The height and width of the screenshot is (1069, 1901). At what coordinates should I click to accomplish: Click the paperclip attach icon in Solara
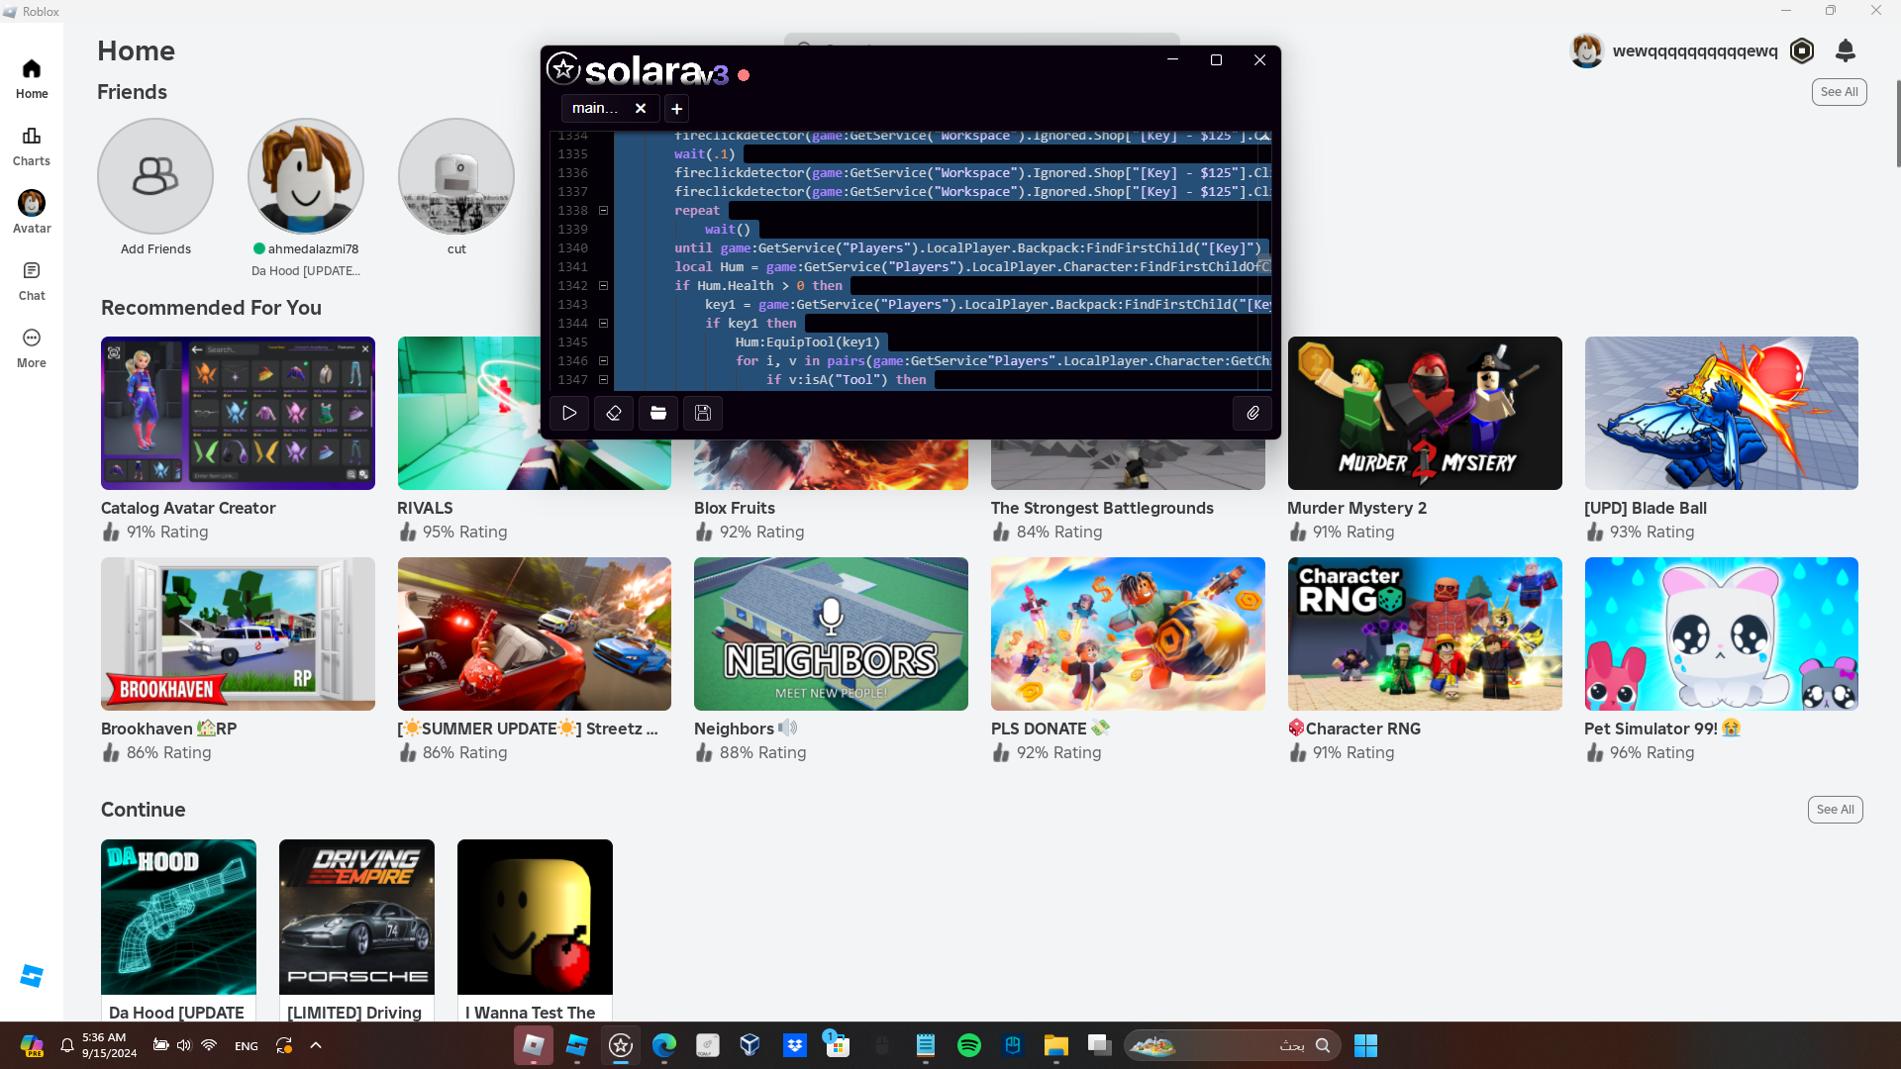[1252, 413]
